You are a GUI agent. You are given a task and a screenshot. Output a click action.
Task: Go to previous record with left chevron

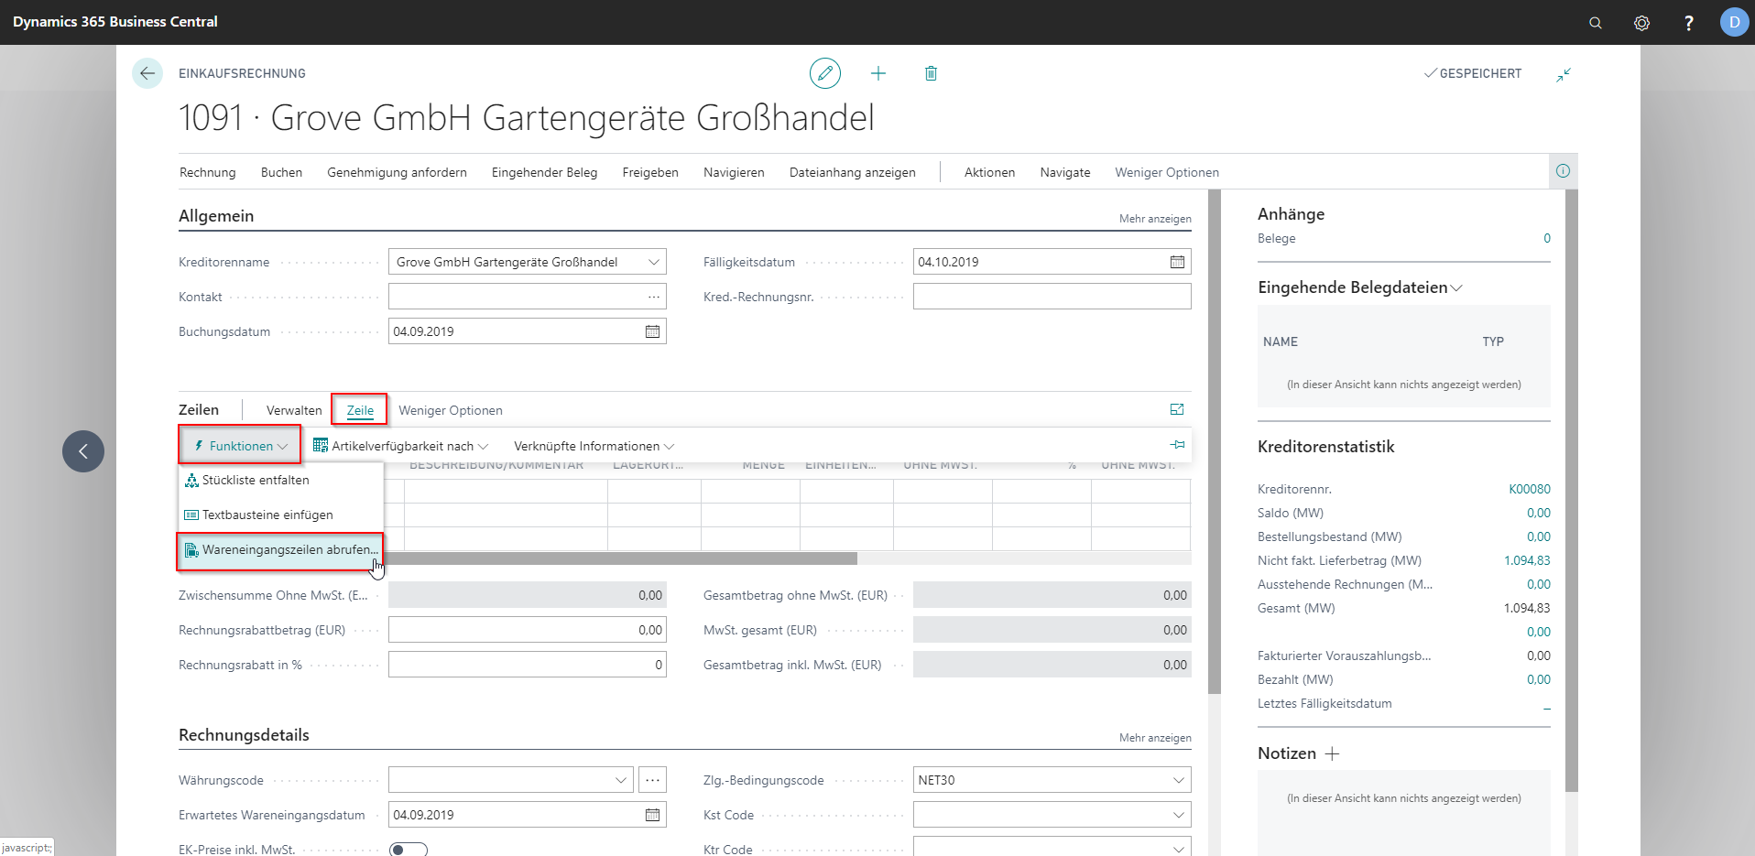83,451
